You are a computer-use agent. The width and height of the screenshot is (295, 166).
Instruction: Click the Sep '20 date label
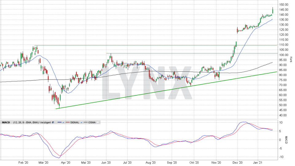[x=172, y=162]
